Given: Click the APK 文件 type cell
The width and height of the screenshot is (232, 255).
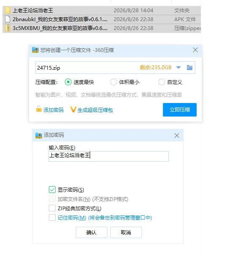Looking at the screenshot, I should click(x=185, y=19).
